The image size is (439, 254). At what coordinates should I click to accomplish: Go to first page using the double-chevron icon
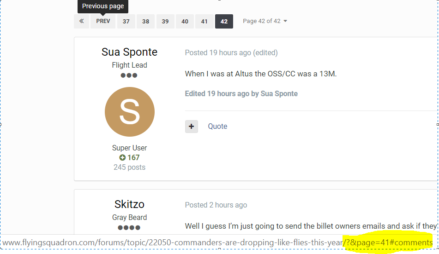tap(81, 21)
